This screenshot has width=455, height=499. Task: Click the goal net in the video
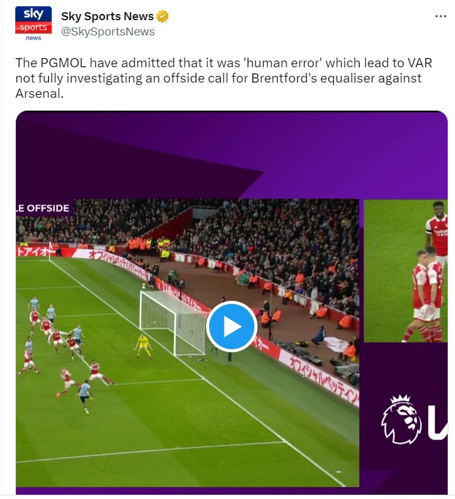pyautogui.click(x=174, y=323)
